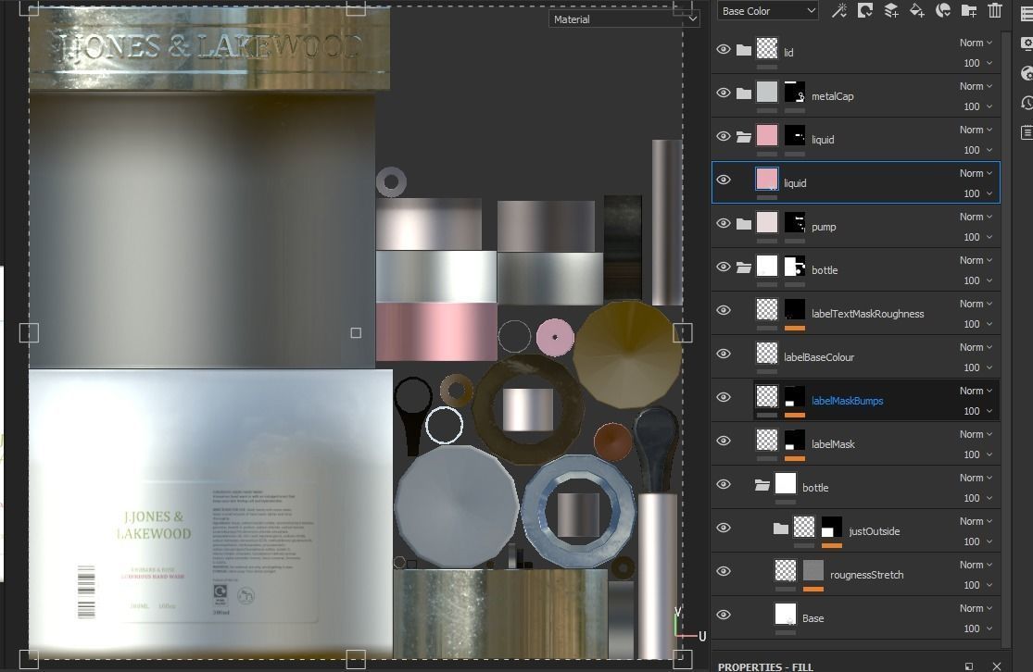Collapse the outer bottle folder with mask
Screen dimensions: 1033x672
click(744, 268)
